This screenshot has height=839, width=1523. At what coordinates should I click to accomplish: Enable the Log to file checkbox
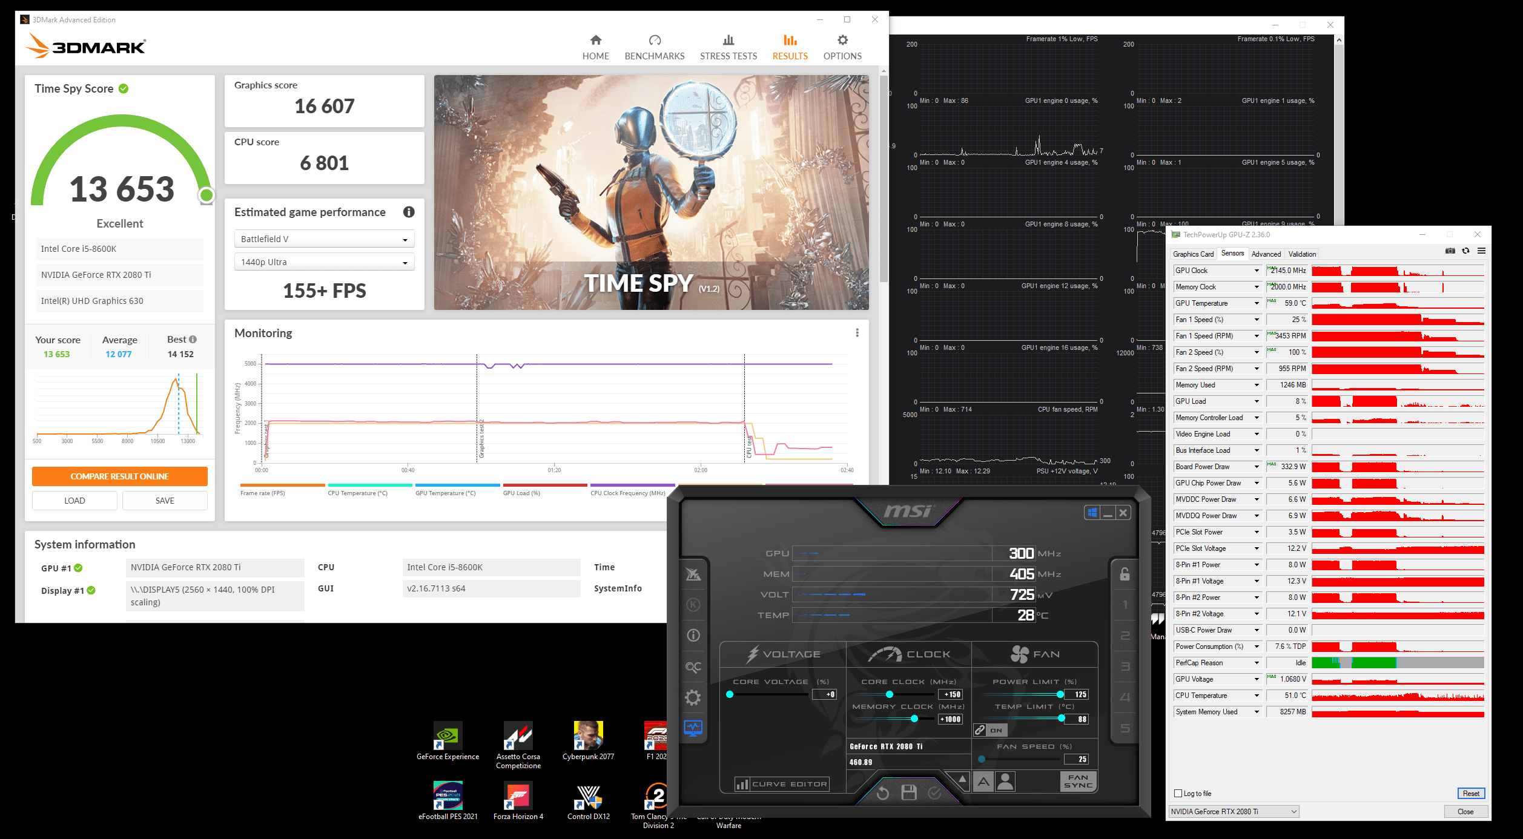coord(1178,793)
